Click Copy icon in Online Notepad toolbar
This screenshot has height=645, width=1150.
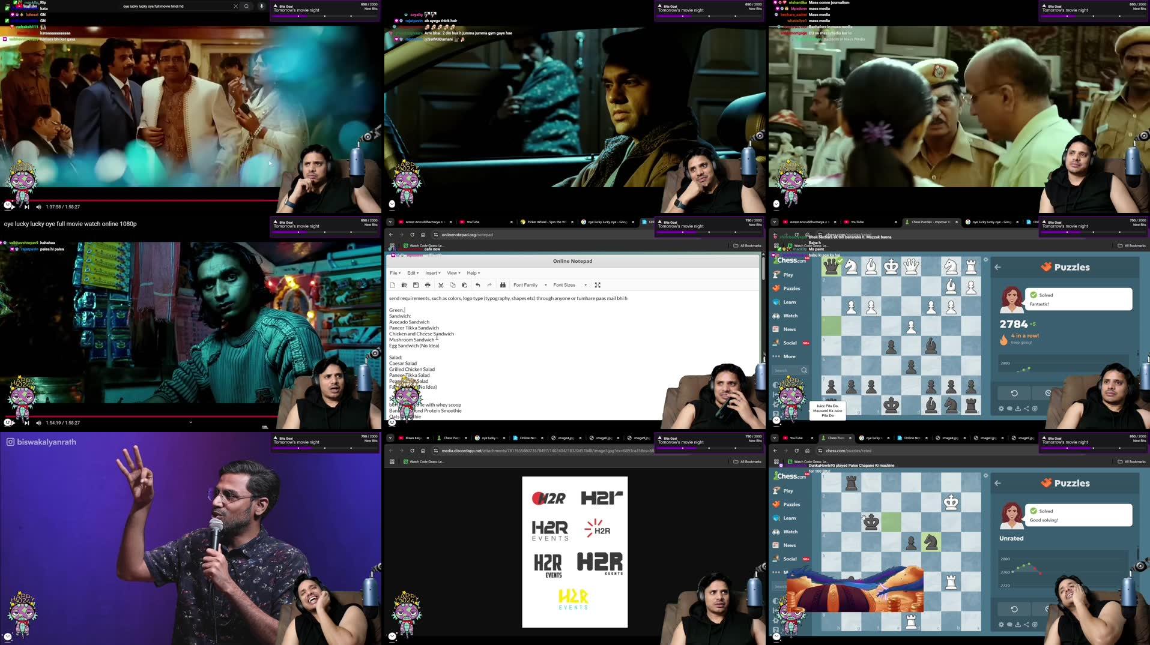453,285
